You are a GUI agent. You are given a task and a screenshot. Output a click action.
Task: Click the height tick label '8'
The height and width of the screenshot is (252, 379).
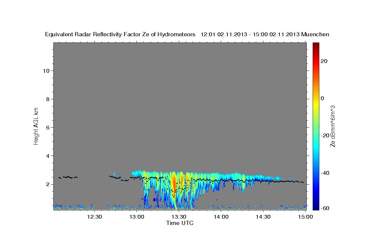point(47,99)
